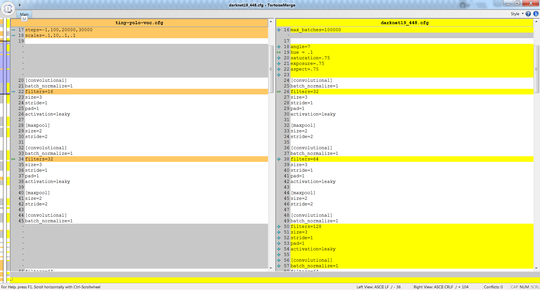The image size is (540, 290).
Task: Click the CAP indicator in status bar
Action: pyautogui.click(x=514, y=287)
